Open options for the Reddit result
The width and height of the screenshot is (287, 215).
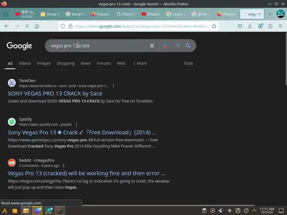64,166
